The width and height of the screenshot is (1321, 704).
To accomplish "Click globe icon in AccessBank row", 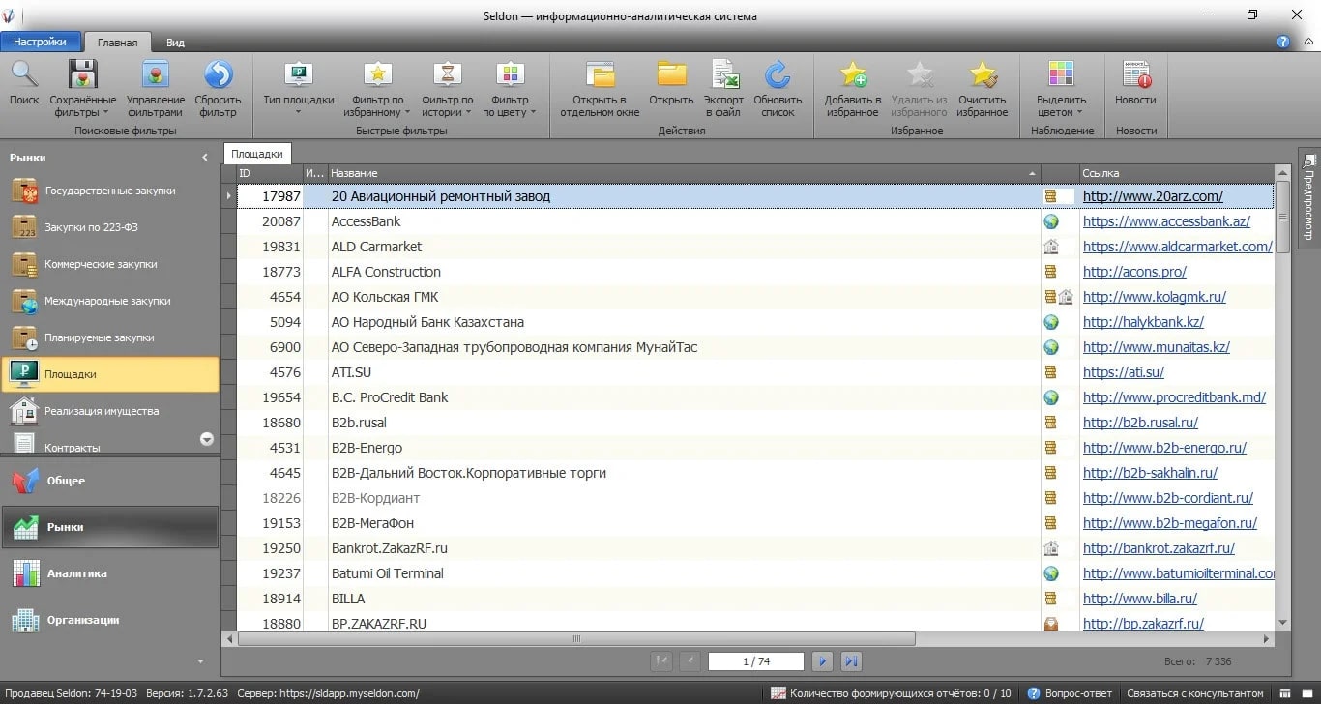I will click(x=1050, y=221).
